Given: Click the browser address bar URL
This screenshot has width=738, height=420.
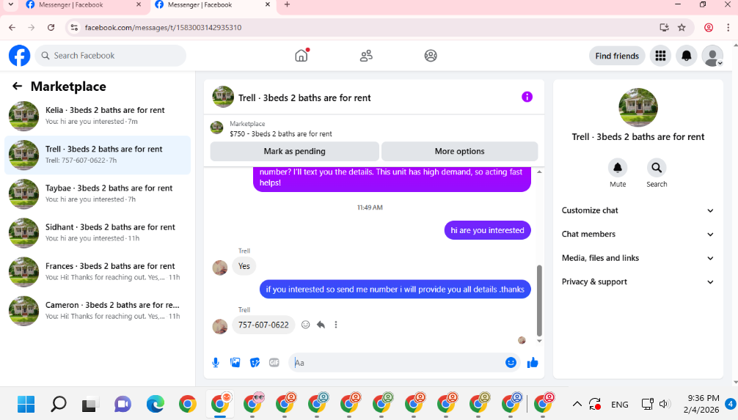Looking at the screenshot, I should (x=163, y=27).
